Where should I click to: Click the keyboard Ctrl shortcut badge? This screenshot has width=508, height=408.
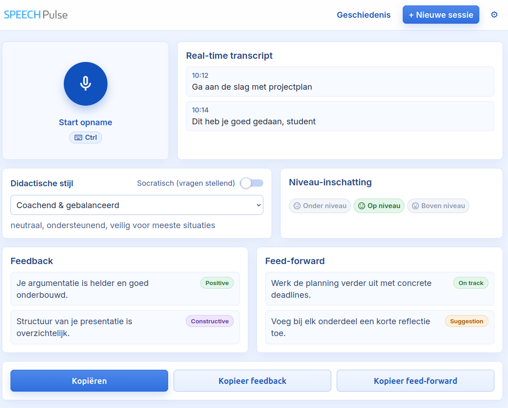point(86,138)
